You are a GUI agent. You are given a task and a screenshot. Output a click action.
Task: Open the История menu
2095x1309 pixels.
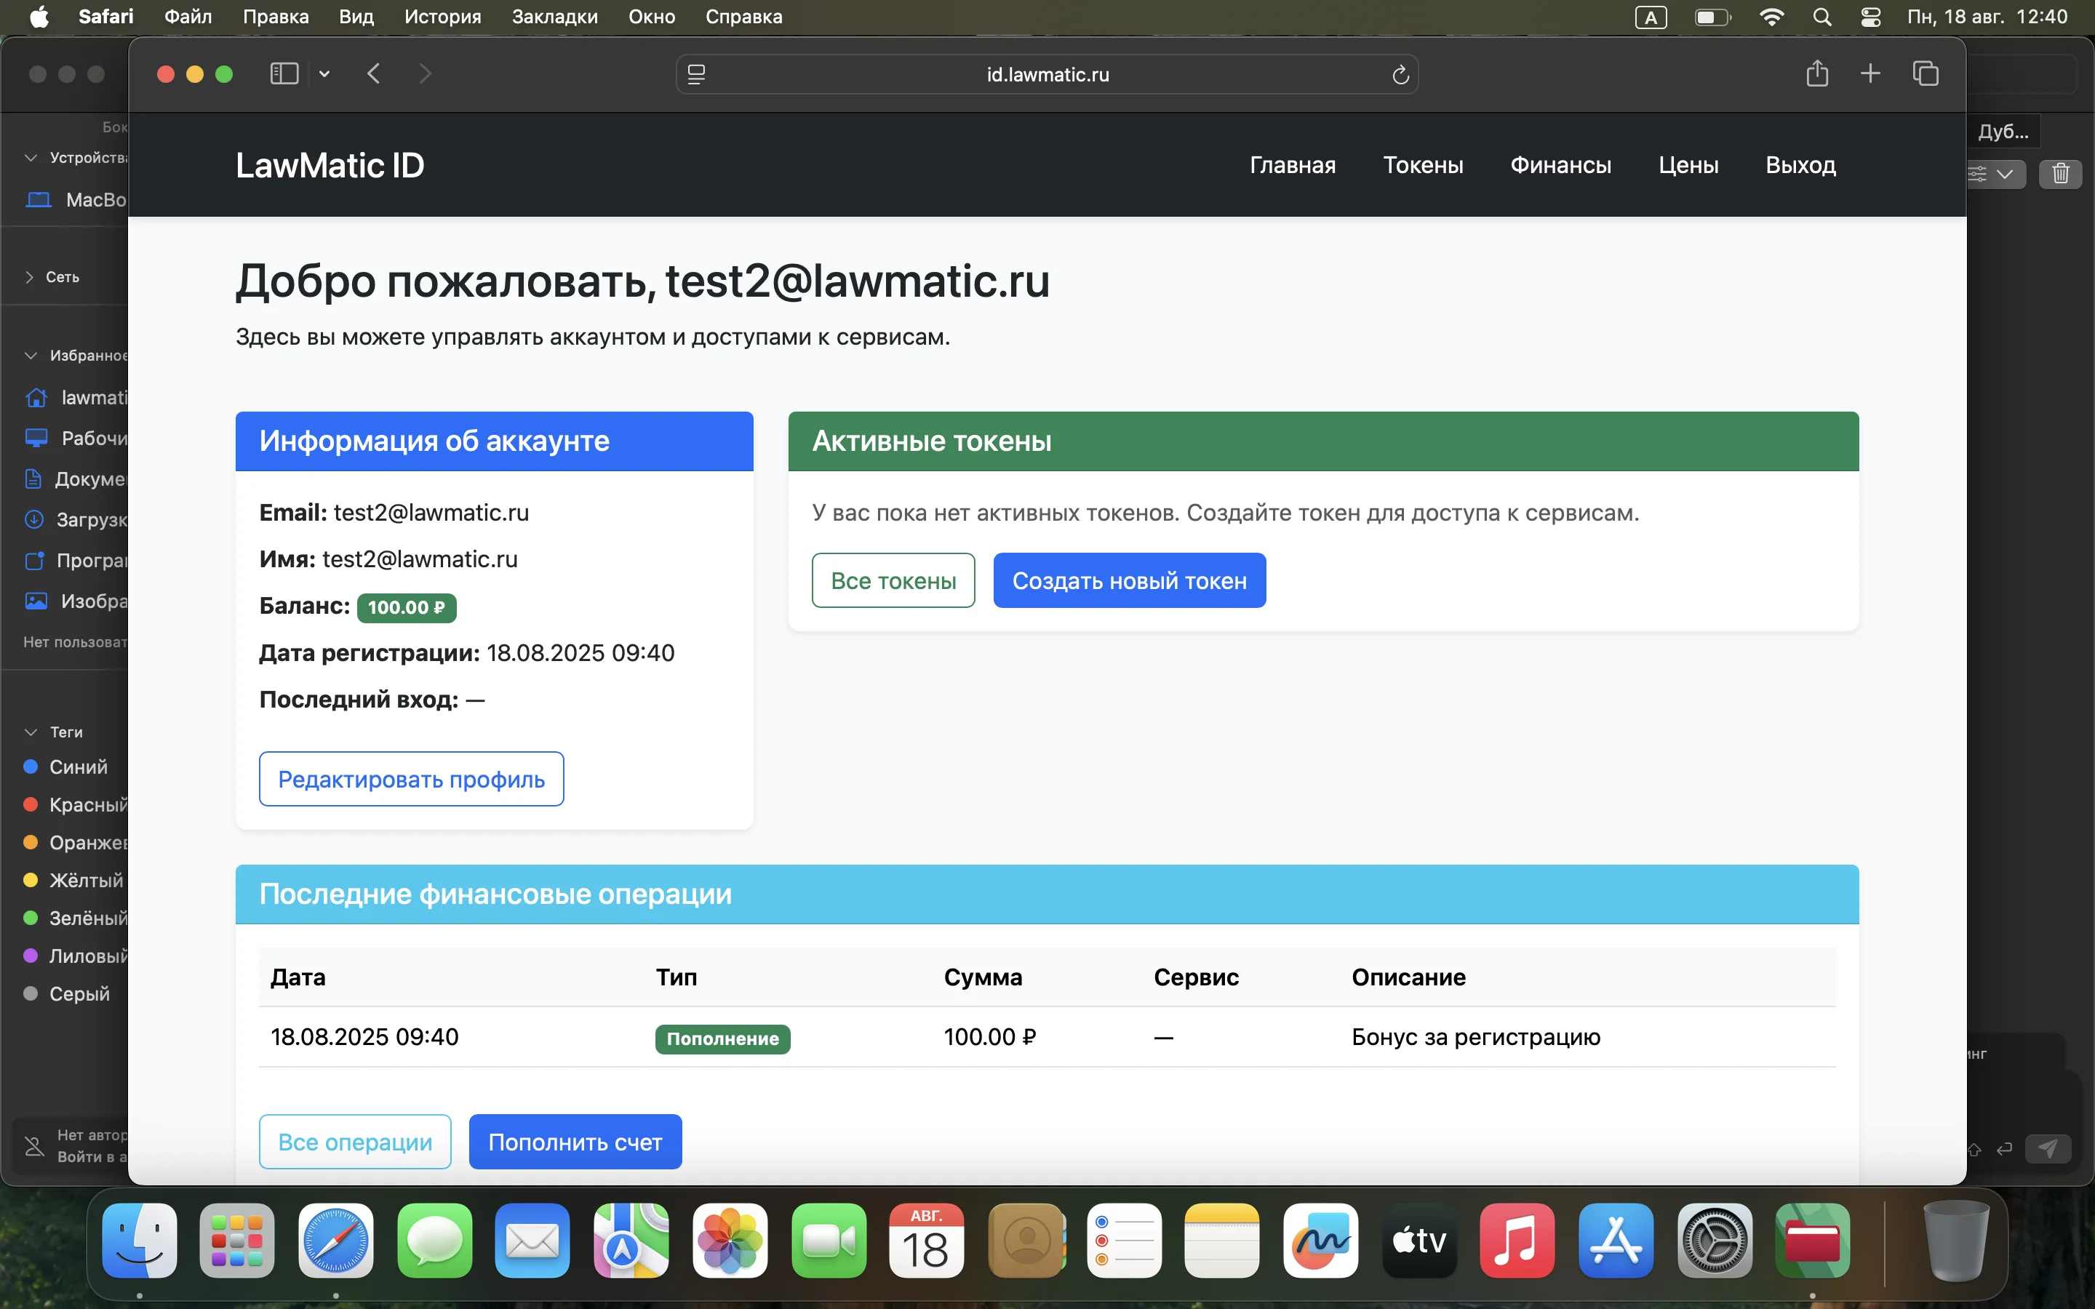pyautogui.click(x=442, y=17)
